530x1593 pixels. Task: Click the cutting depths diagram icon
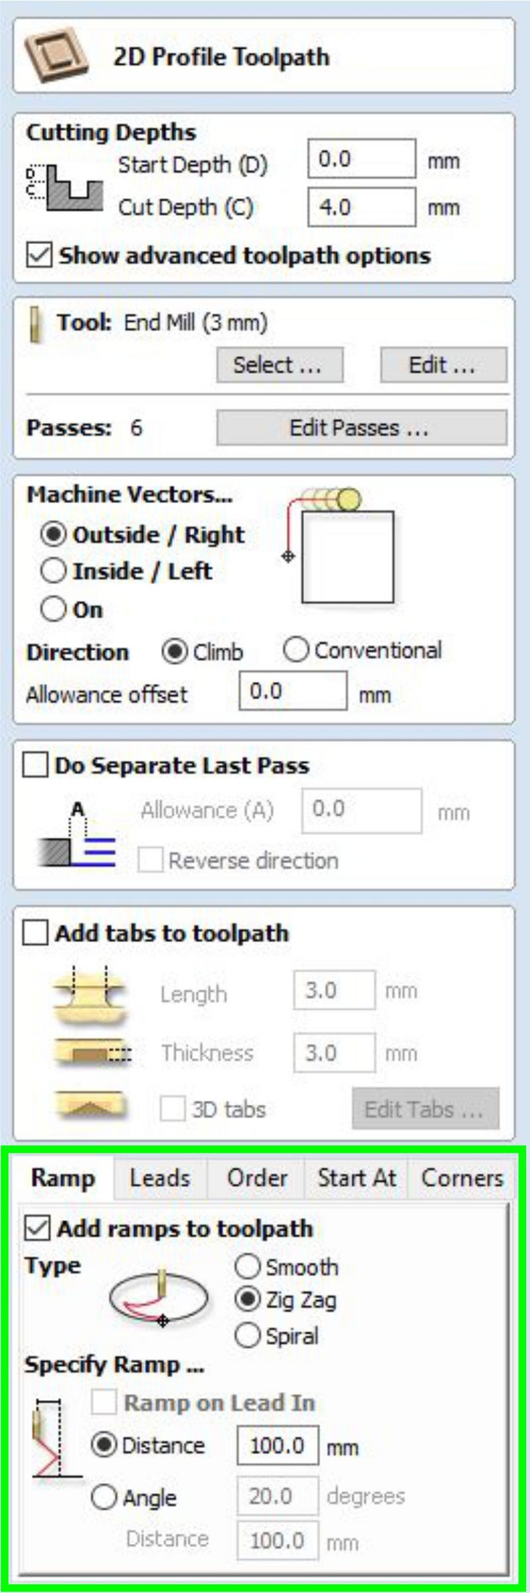click(x=64, y=188)
